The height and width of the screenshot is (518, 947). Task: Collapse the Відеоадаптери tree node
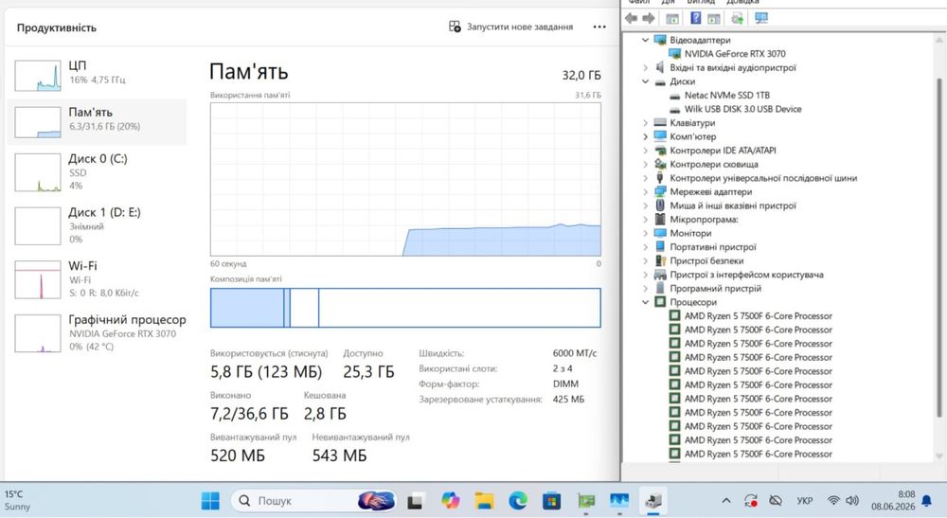pyautogui.click(x=645, y=40)
